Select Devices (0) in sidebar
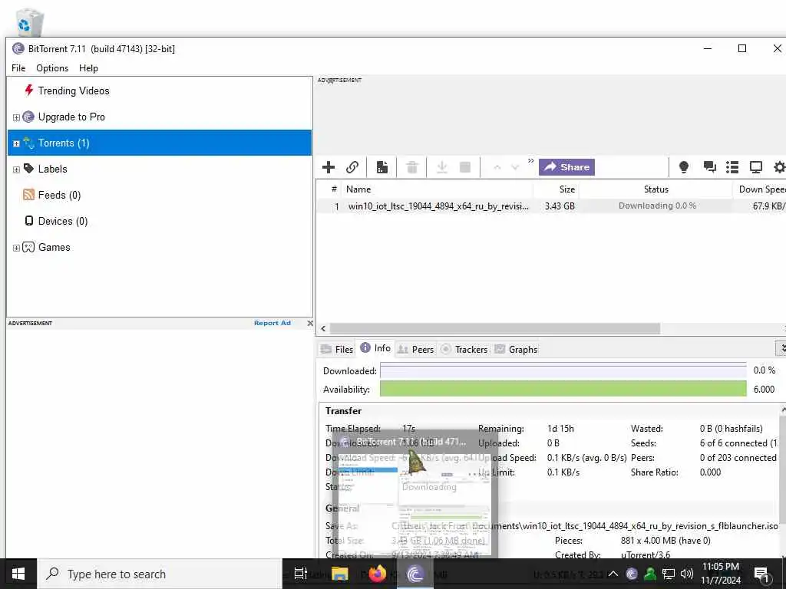Viewport: 786px width, 589px height. point(63,221)
